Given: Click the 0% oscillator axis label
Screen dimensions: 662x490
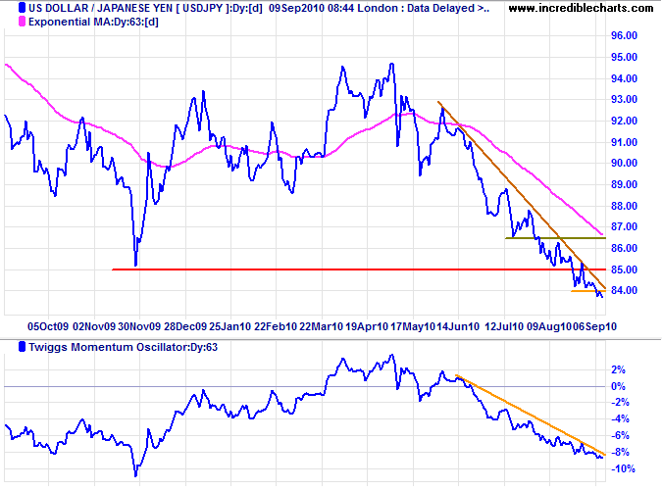Looking at the screenshot, I should (x=618, y=386).
